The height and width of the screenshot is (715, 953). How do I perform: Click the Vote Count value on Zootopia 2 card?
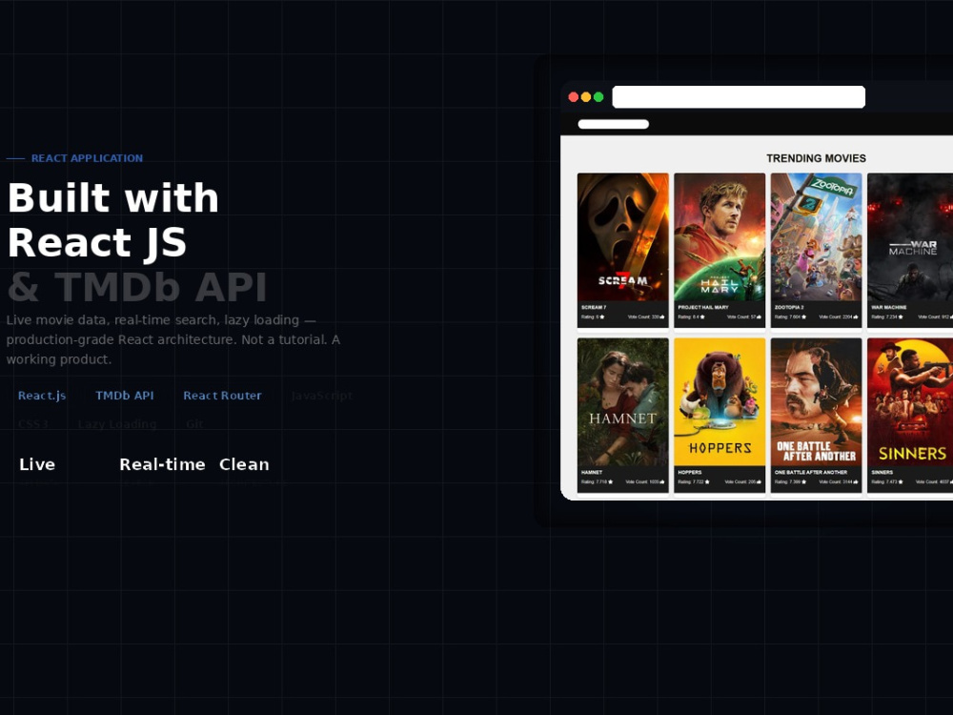(836, 317)
